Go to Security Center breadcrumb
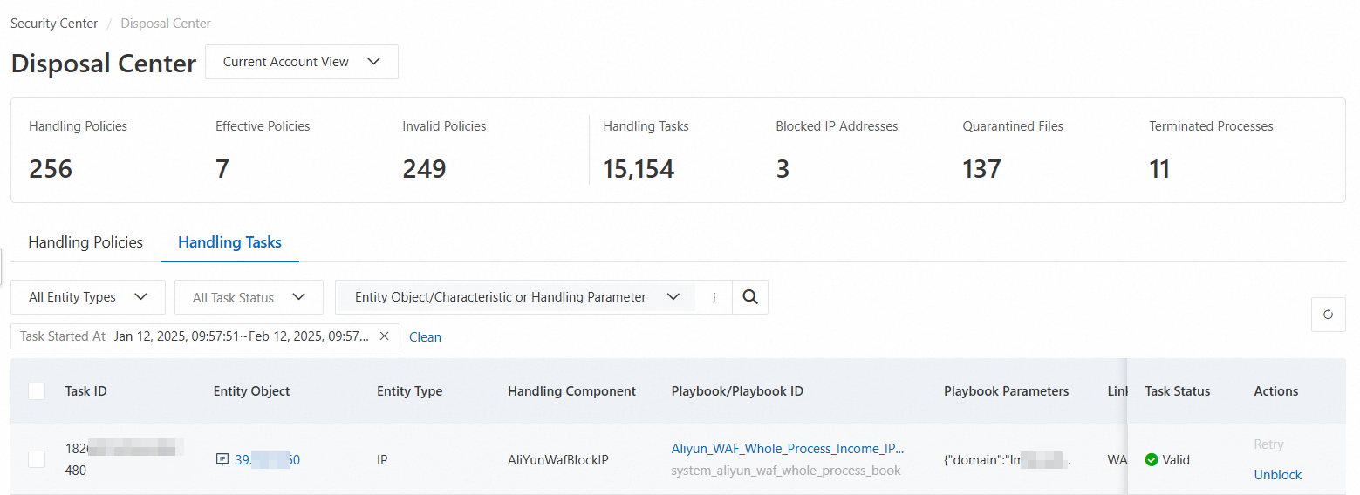 [x=54, y=24]
